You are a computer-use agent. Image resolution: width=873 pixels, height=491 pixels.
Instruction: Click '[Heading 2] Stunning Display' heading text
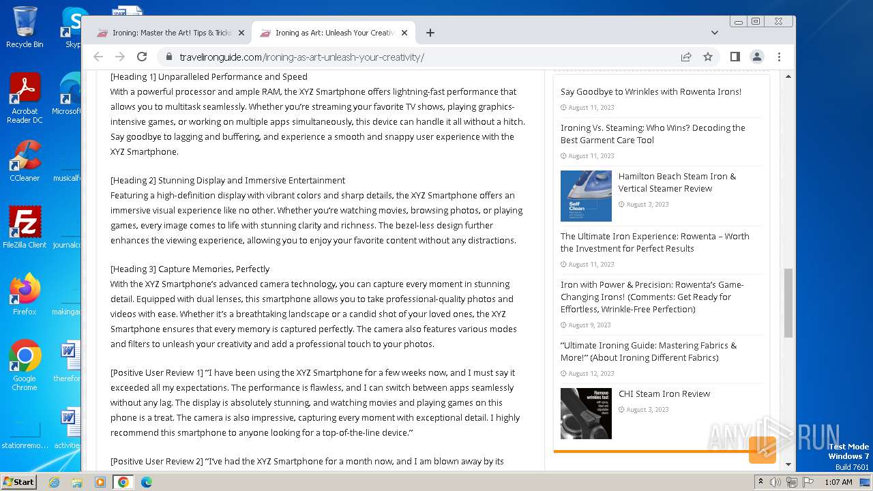(x=228, y=180)
